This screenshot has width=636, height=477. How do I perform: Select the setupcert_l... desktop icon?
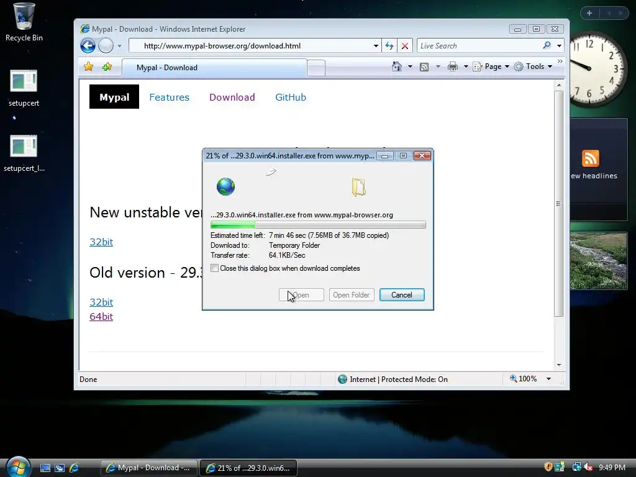pos(24,153)
